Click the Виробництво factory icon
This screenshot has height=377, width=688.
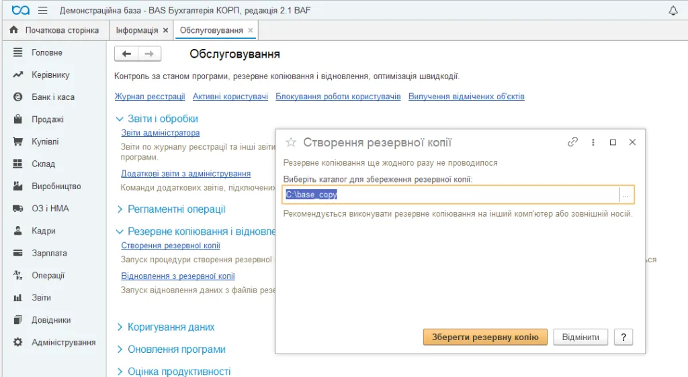pos(17,186)
